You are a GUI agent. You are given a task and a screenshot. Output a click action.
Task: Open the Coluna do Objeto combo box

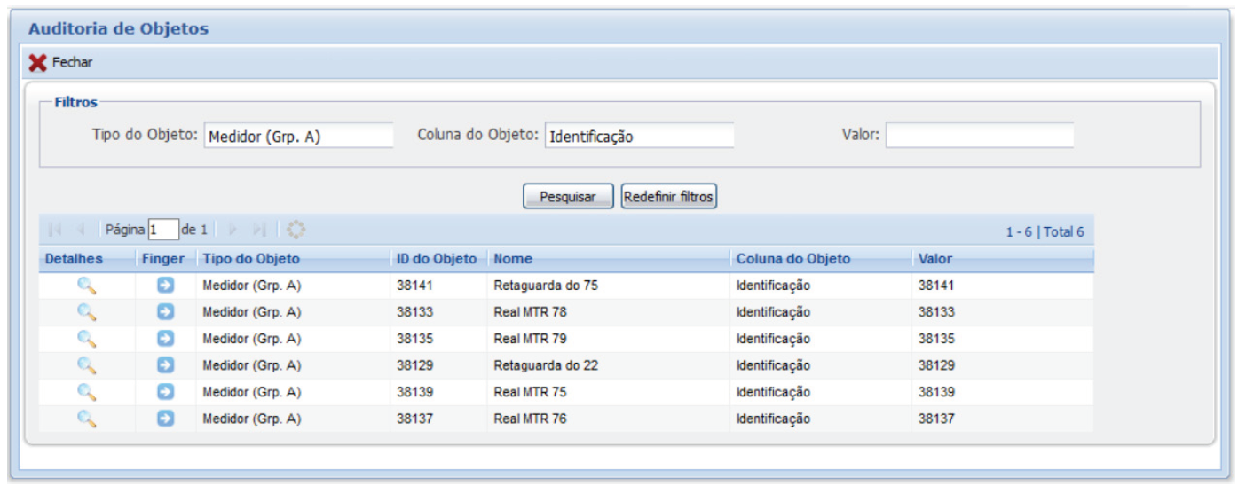pos(639,136)
